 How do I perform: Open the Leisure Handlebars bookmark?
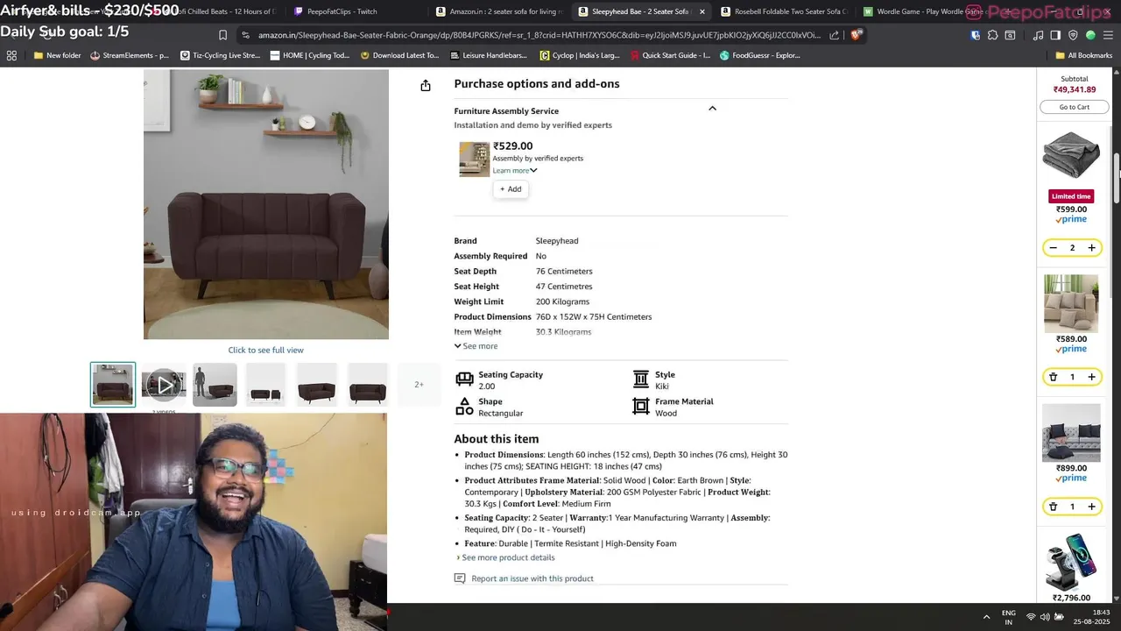488,55
